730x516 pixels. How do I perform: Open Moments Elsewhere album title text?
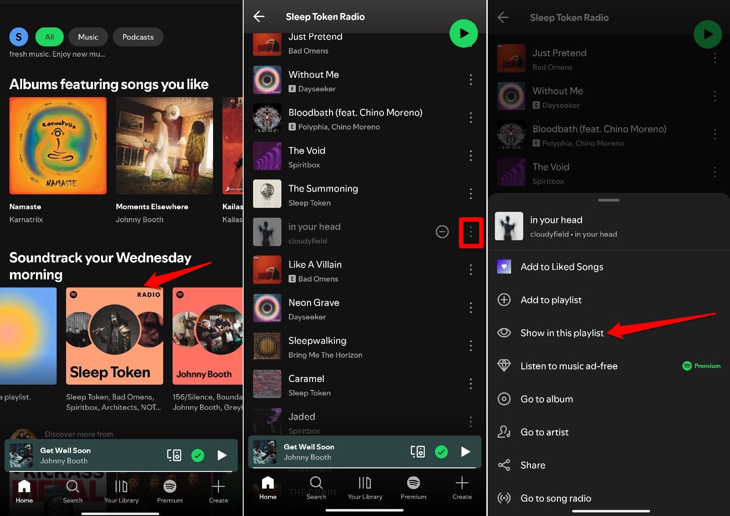pyautogui.click(x=152, y=207)
